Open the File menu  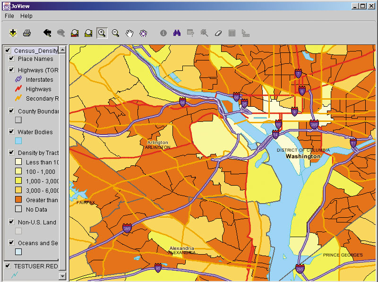[9, 16]
